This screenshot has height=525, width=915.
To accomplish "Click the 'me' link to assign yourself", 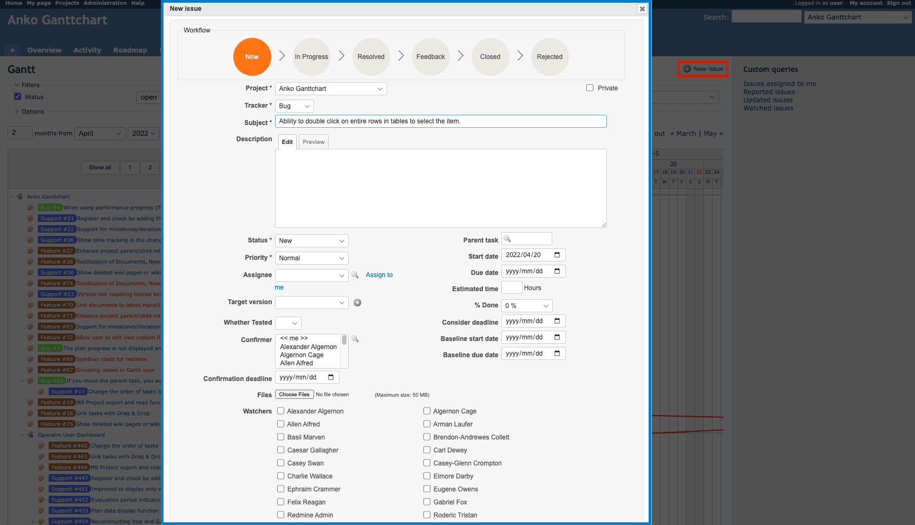I will 279,287.
